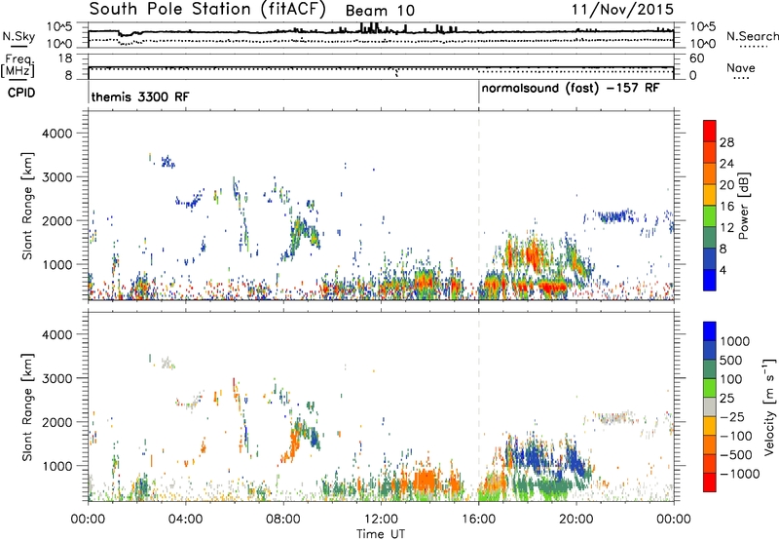Click the '18' frequency axis tick
779x540 pixels.
64,58
